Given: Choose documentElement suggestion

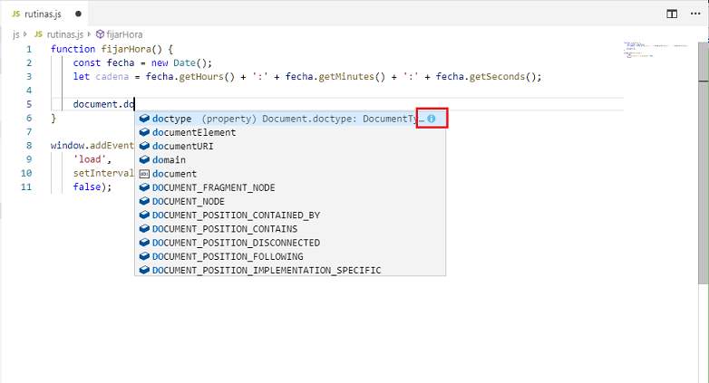Looking at the screenshot, I should point(290,132).
